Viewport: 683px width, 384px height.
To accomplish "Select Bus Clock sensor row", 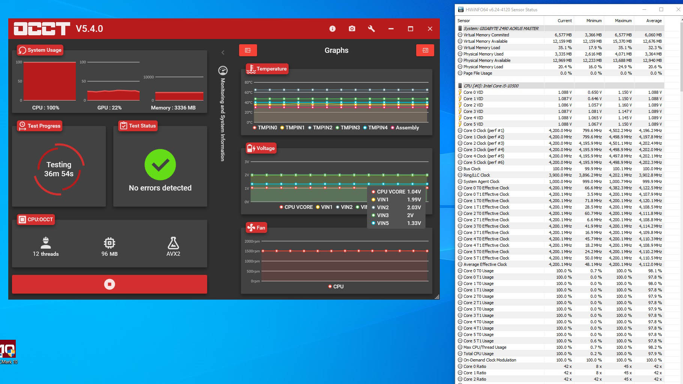I will coord(560,169).
